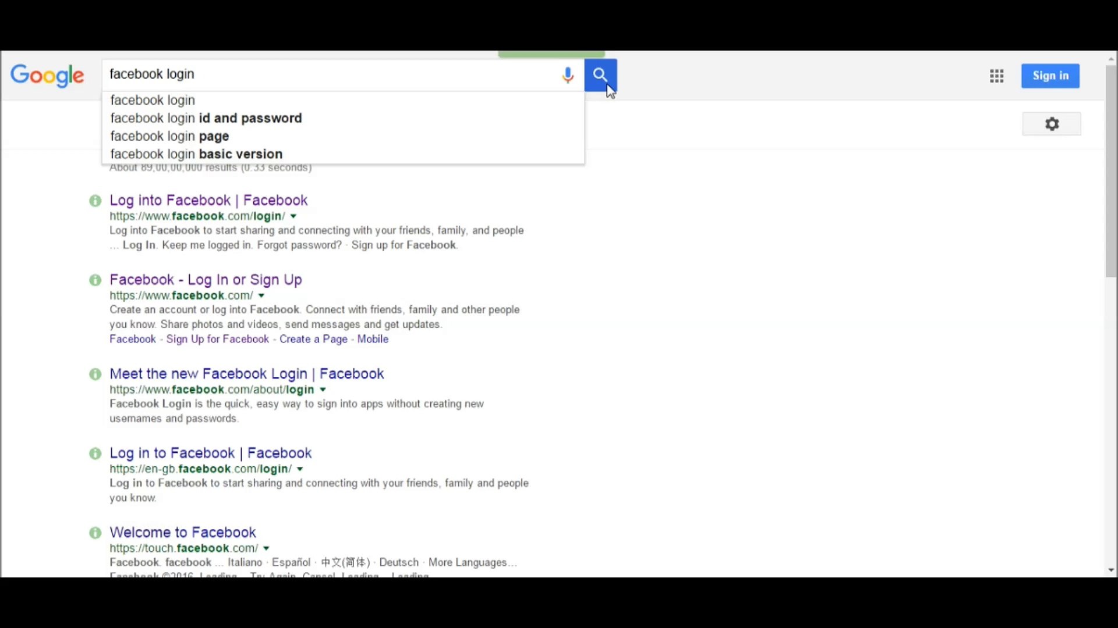Screen dimensions: 1118x628
Task: Open the "Sign Up for Facebook" sitelink
Action: [218, 340]
